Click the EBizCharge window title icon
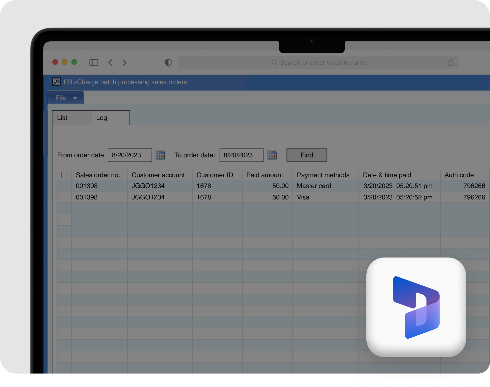This screenshot has width=490, height=387. pyautogui.click(x=56, y=82)
